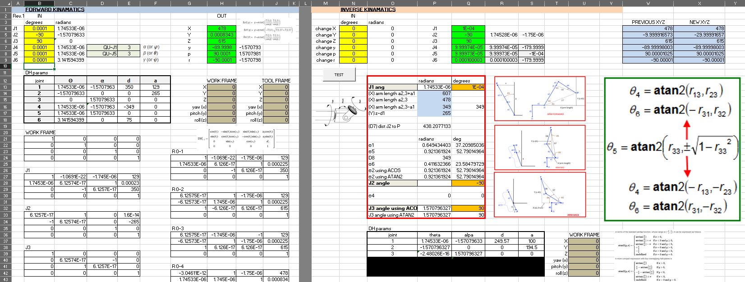Viewport: 745px width, 282px height.
Task: Select cell with value 0.649434403
Action: (435, 145)
